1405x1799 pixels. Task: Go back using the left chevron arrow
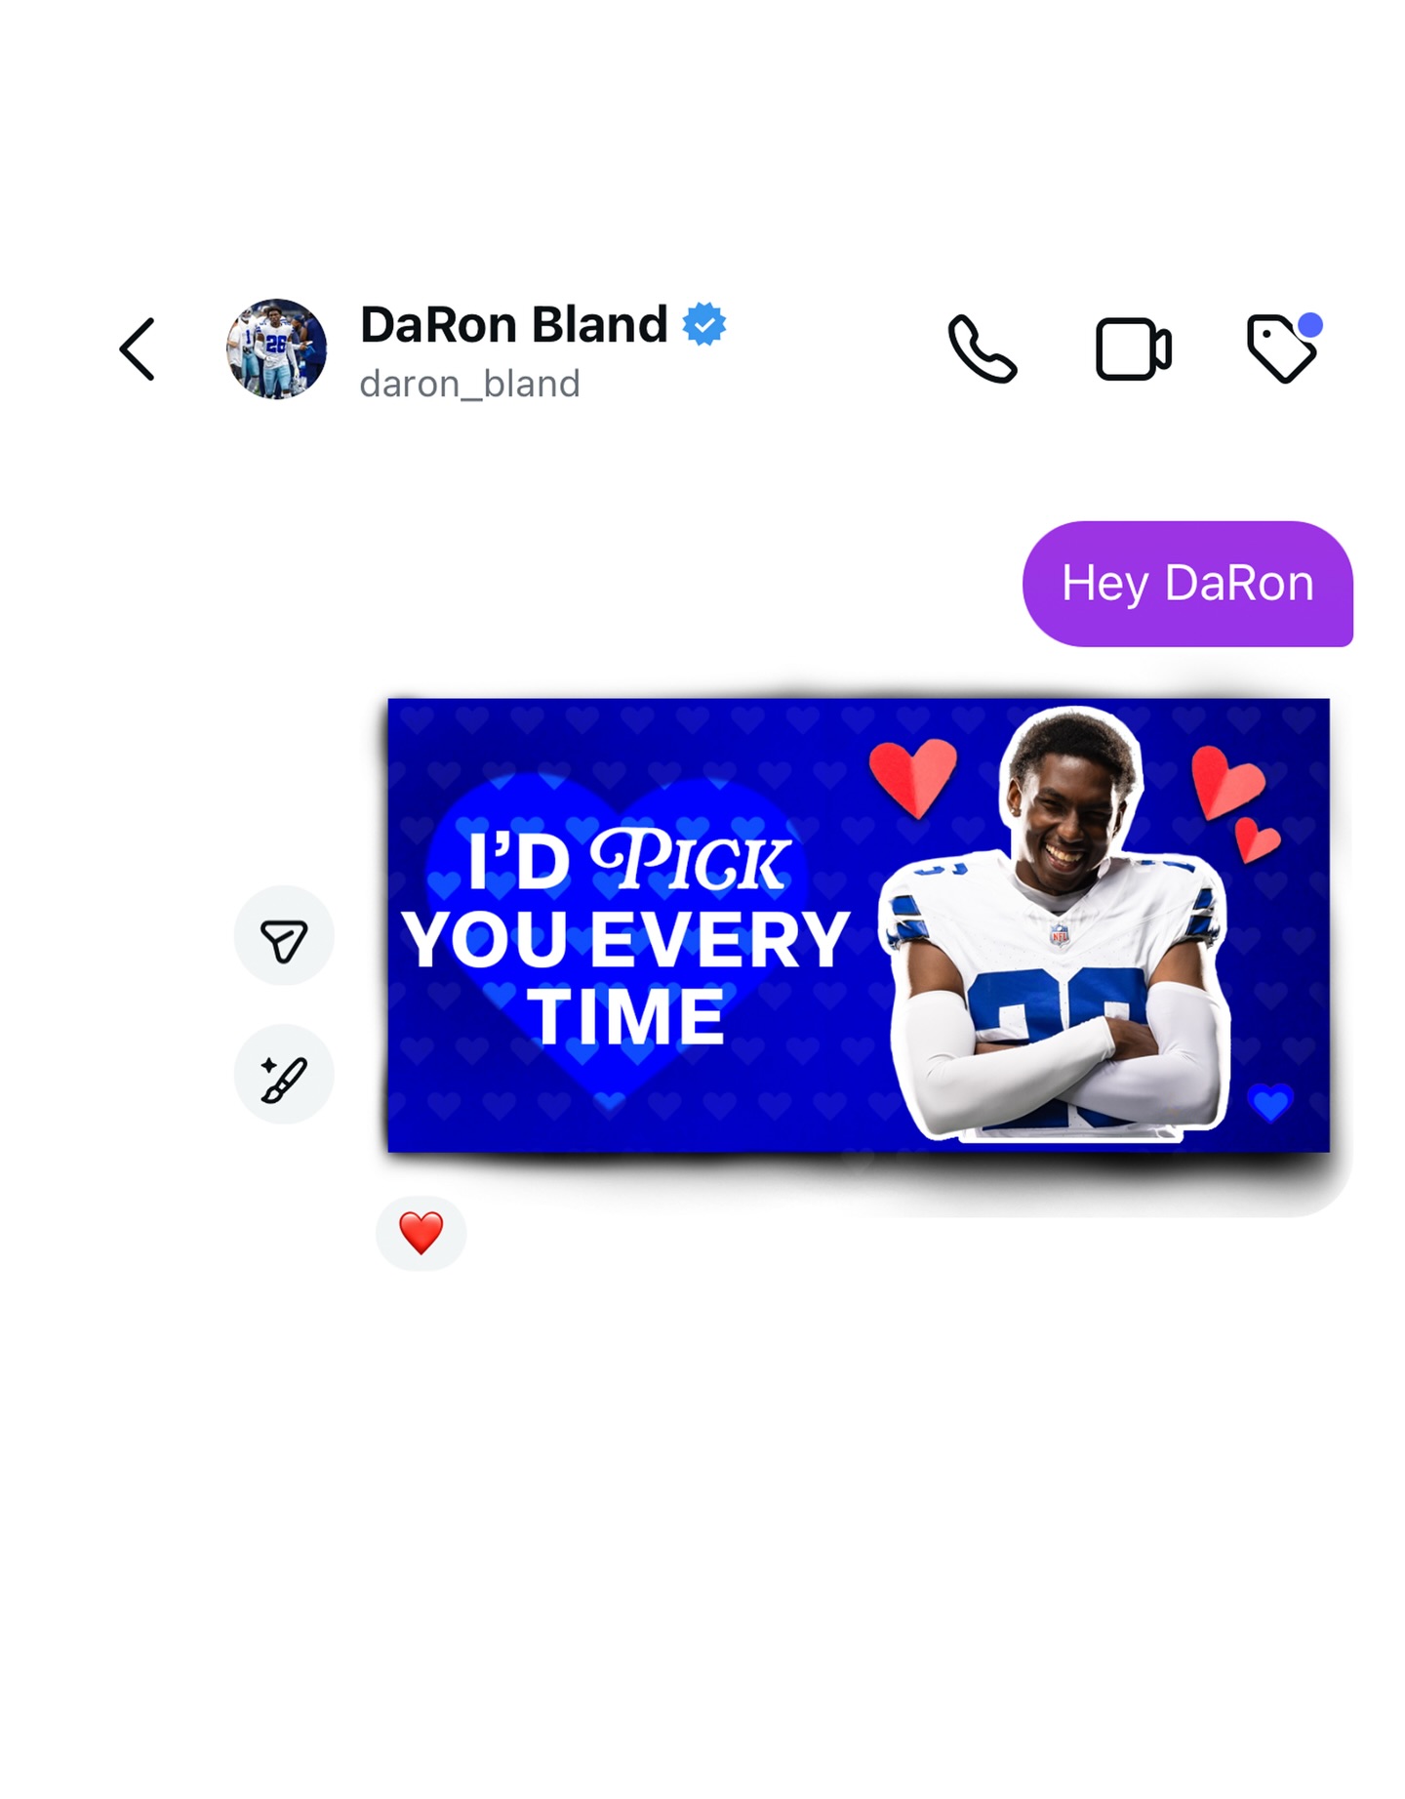[x=138, y=348]
